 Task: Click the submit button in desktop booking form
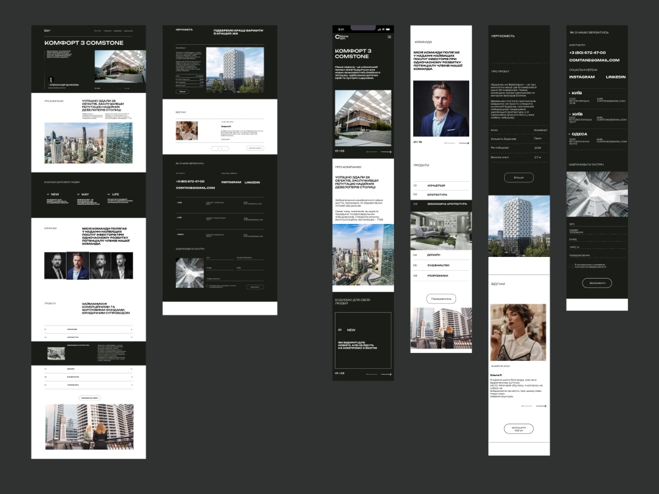pos(255,287)
